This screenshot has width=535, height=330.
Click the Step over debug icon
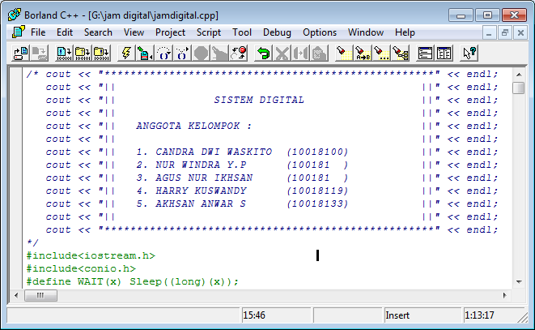click(x=163, y=54)
